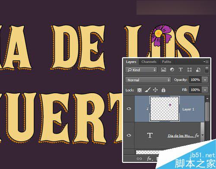Switch to the Layers tab
This screenshot has width=216, height=169.
click(x=131, y=62)
